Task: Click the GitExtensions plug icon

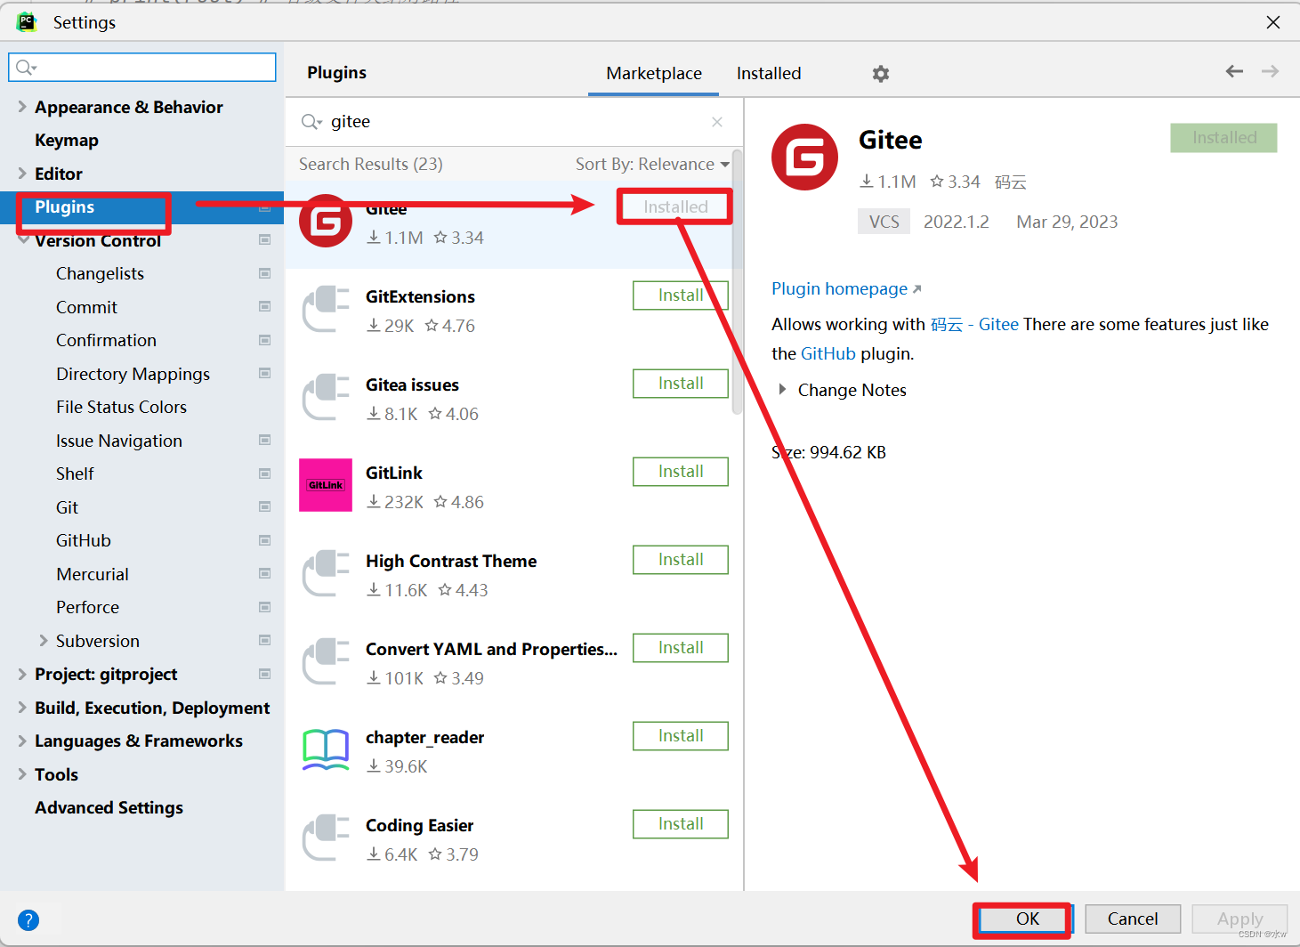Action: click(326, 309)
